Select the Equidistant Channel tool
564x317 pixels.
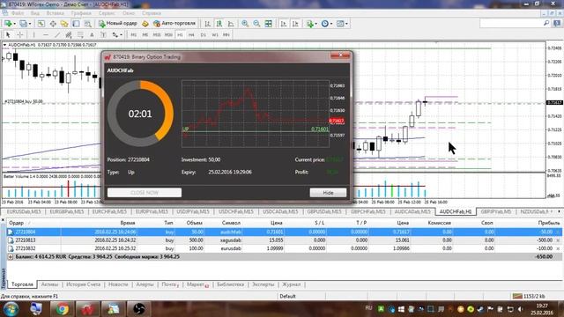pyautogui.click(x=69, y=35)
